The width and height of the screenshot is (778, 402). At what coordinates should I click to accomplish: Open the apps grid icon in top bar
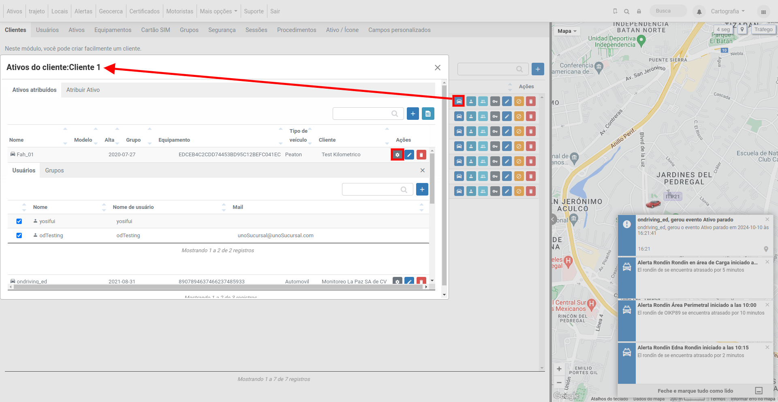coord(763,12)
